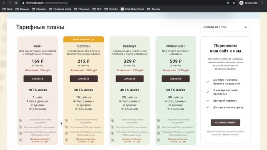The image size is (267, 150).
Task: Click the browser back arrow
Action: click(4, 3)
